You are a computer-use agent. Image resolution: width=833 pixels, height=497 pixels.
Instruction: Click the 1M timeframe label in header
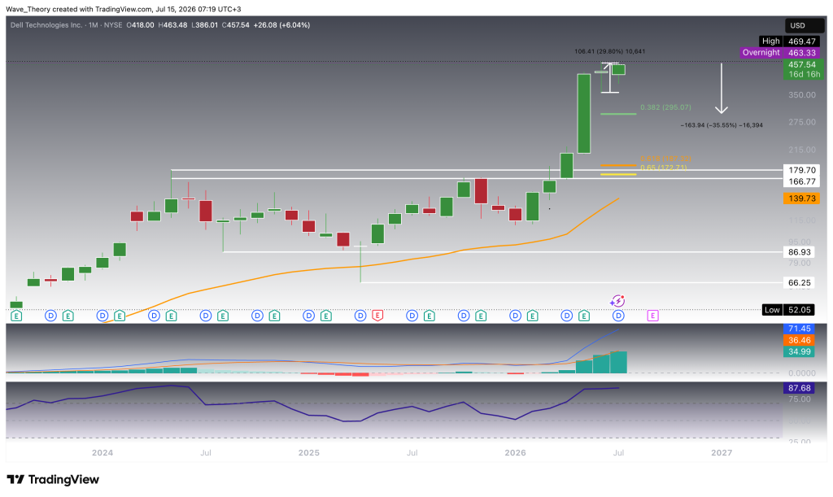(94, 25)
